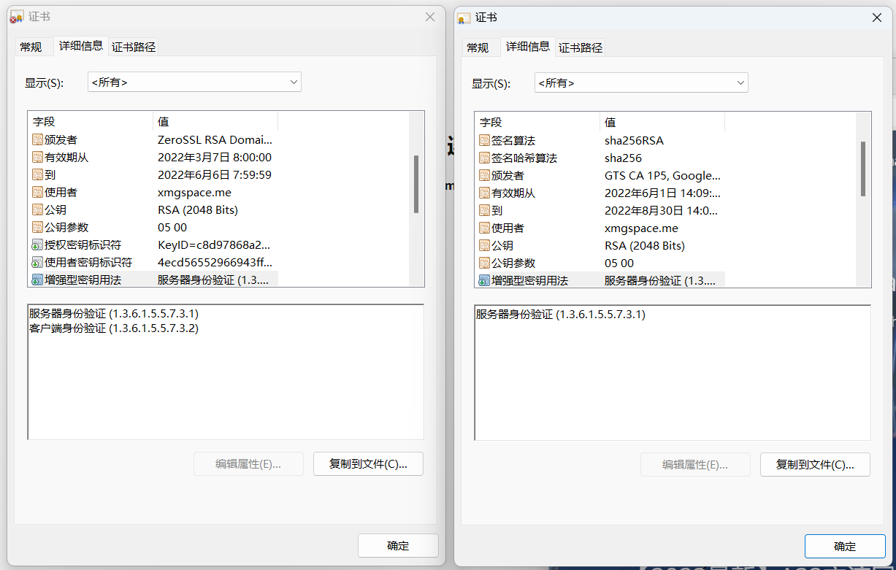This screenshot has width=896, height=570.
Task: Click 增强型密钥用法 icon in left certificate window
Action: [x=37, y=280]
